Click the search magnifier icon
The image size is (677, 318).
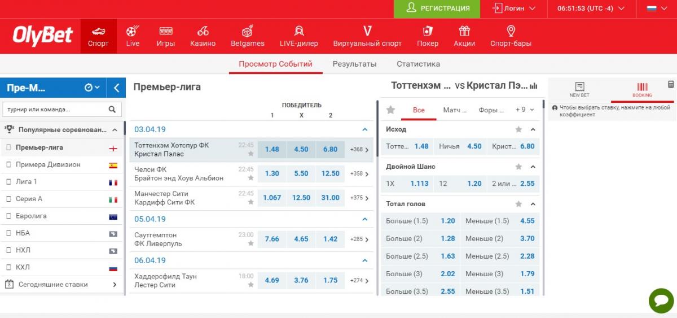[x=112, y=109]
